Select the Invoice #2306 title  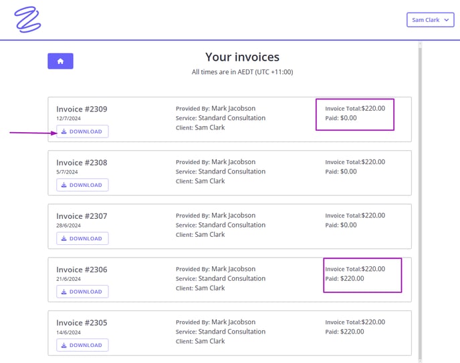click(x=82, y=270)
